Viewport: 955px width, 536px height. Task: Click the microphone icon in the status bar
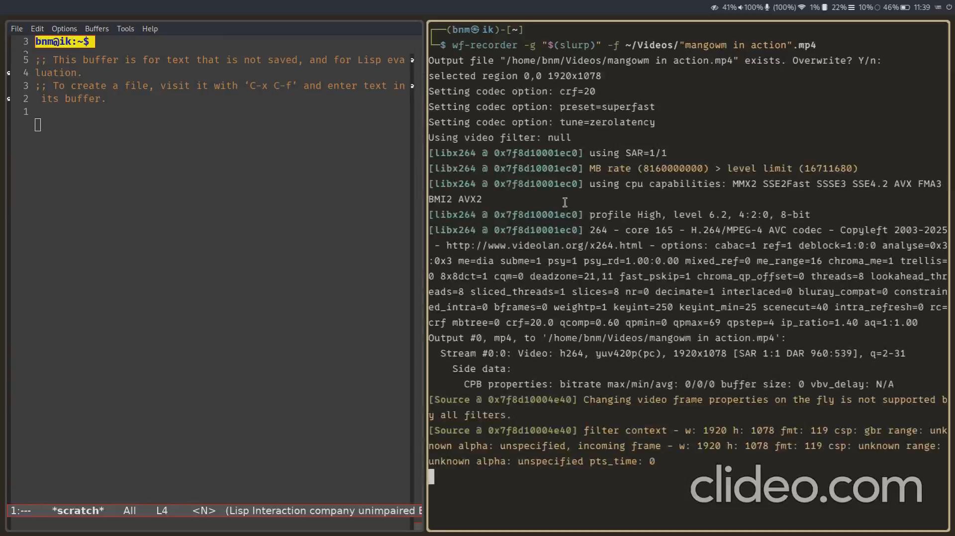click(767, 7)
